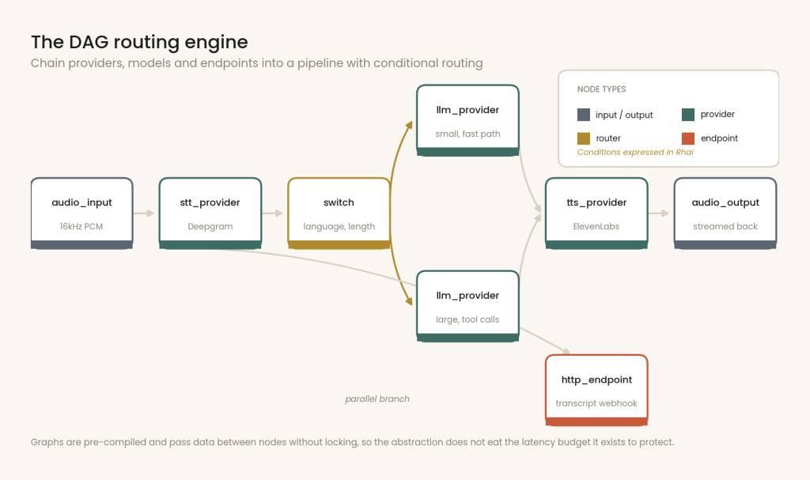
Task: Click the provider legend color swatch
Action: tap(688, 115)
